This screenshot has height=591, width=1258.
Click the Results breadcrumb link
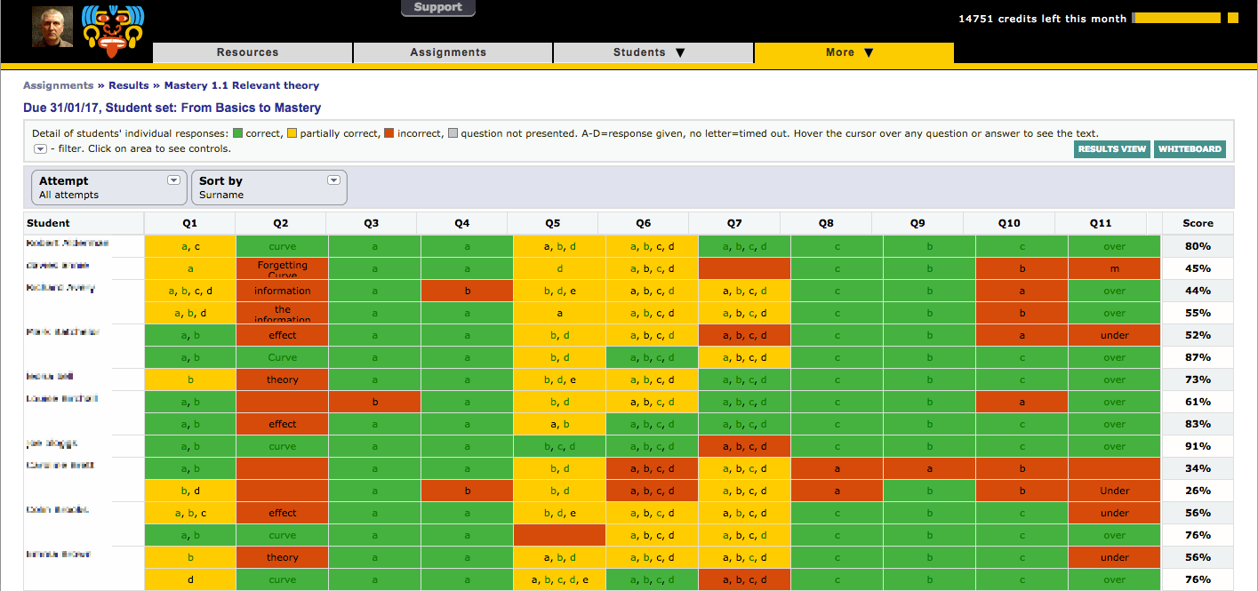coord(129,85)
